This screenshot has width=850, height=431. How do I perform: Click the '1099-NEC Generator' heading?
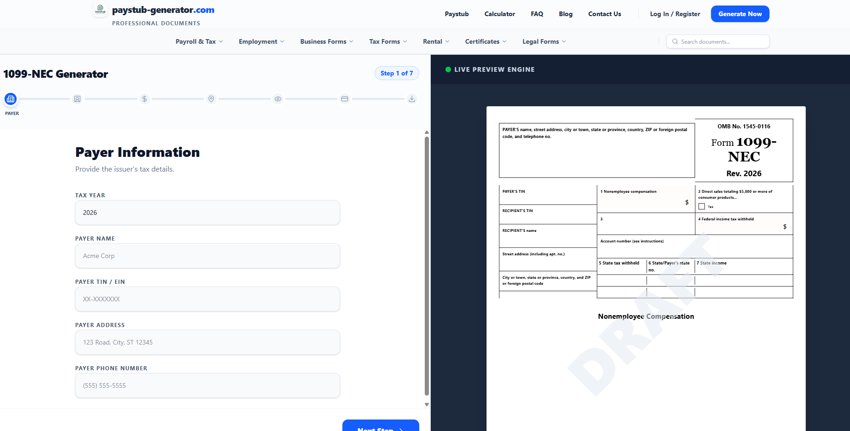click(56, 74)
